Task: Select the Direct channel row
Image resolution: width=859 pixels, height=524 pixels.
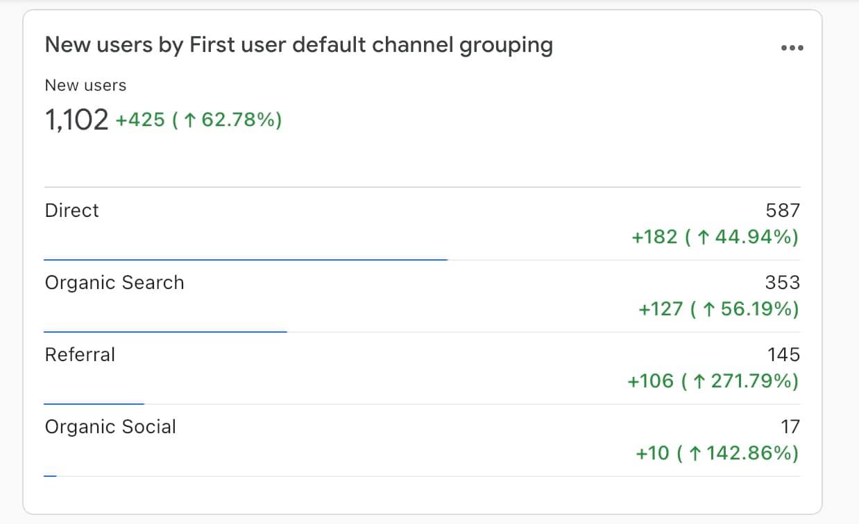Action: coord(72,211)
